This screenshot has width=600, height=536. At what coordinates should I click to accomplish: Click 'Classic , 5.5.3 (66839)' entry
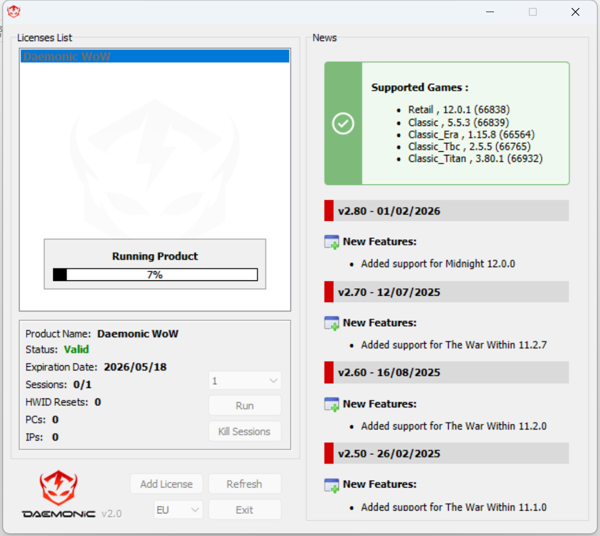458,122
